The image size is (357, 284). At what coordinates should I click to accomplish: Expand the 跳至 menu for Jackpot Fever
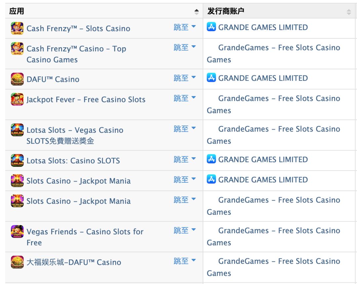(185, 98)
